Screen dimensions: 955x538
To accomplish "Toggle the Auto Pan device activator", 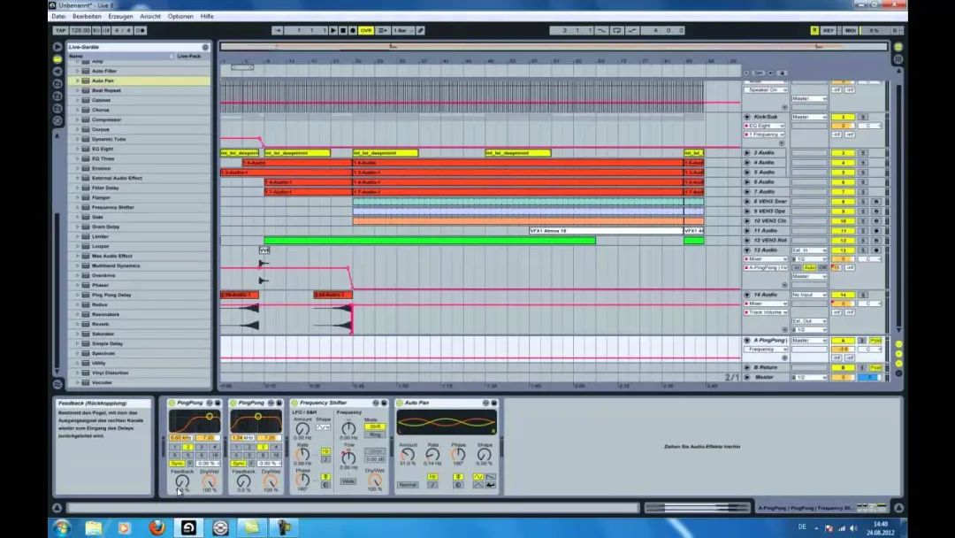I will [400, 403].
